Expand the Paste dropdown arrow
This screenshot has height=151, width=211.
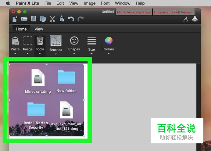click(x=15, y=54)
